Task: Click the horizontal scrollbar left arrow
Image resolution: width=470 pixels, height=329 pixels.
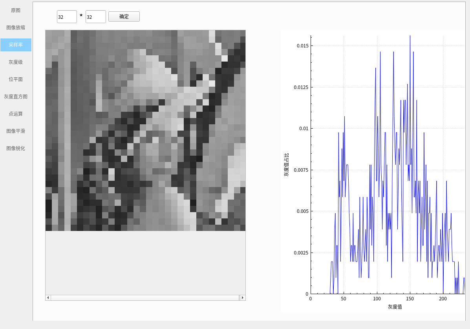Action: [48, 298]
